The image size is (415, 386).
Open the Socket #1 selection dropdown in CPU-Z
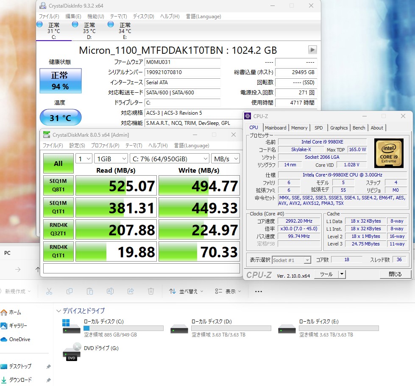click(x=291, y=260)
